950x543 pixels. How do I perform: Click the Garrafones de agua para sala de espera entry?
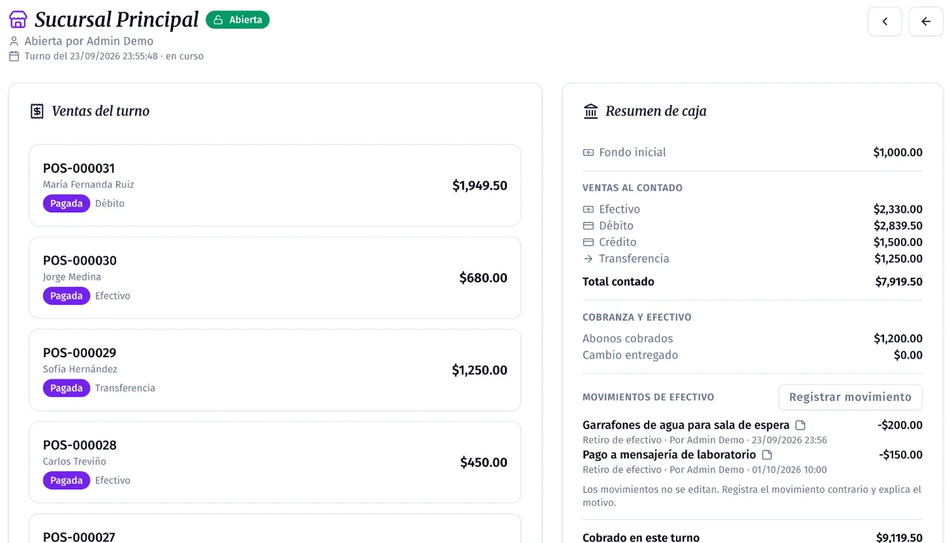pos(686,425)
